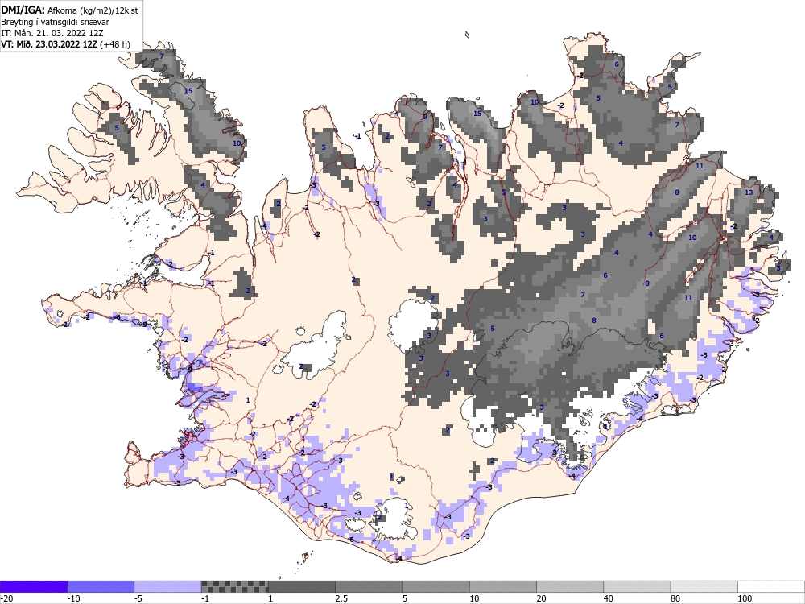Click the "VT: Mið. 23.03.2022 12Z (+48 h)" line
805x604 pixels.
click(65, 44)
